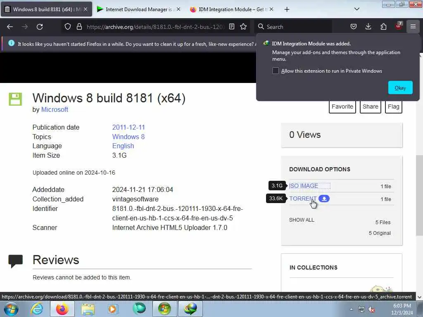Screen dimensions: 423x317
Task: Open the Downloads arrow icon
Action: coord(368,26)
